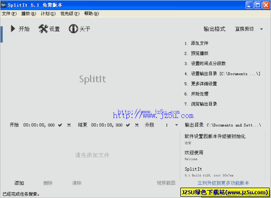
Task: Open the 优先级(P) menu
Action: [70, 14]
